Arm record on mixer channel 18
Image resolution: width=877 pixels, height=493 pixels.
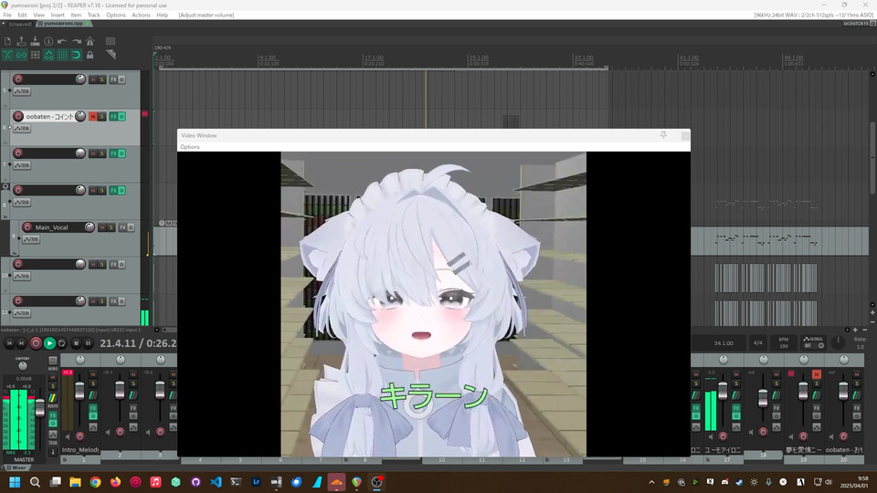(763, 432)
